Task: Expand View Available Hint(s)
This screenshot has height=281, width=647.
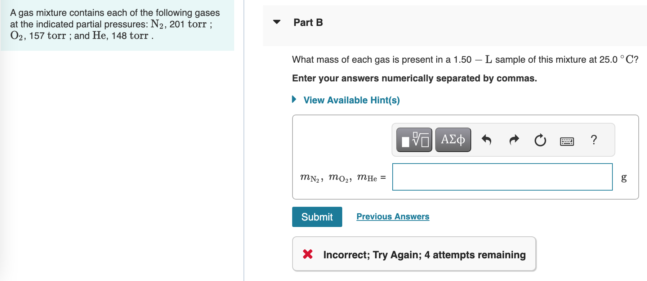Action: (x=351, y=100)
